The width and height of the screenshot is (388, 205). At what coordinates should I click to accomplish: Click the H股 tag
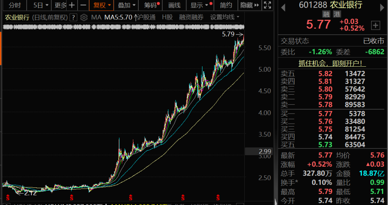tap(167, 17)
